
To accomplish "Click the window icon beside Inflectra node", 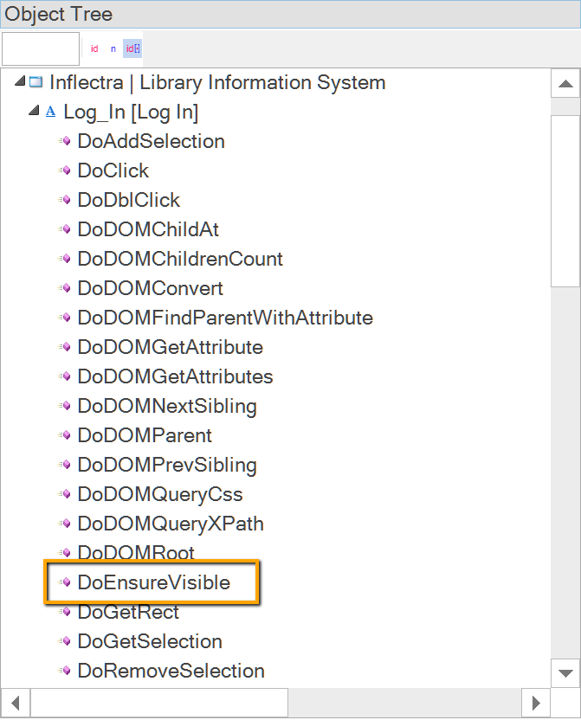I will [x=36, y=83].
